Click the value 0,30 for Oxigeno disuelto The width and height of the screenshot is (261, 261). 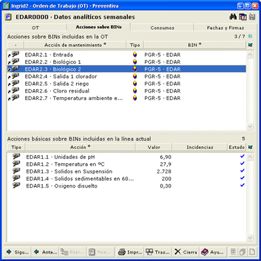coord(166,186)
